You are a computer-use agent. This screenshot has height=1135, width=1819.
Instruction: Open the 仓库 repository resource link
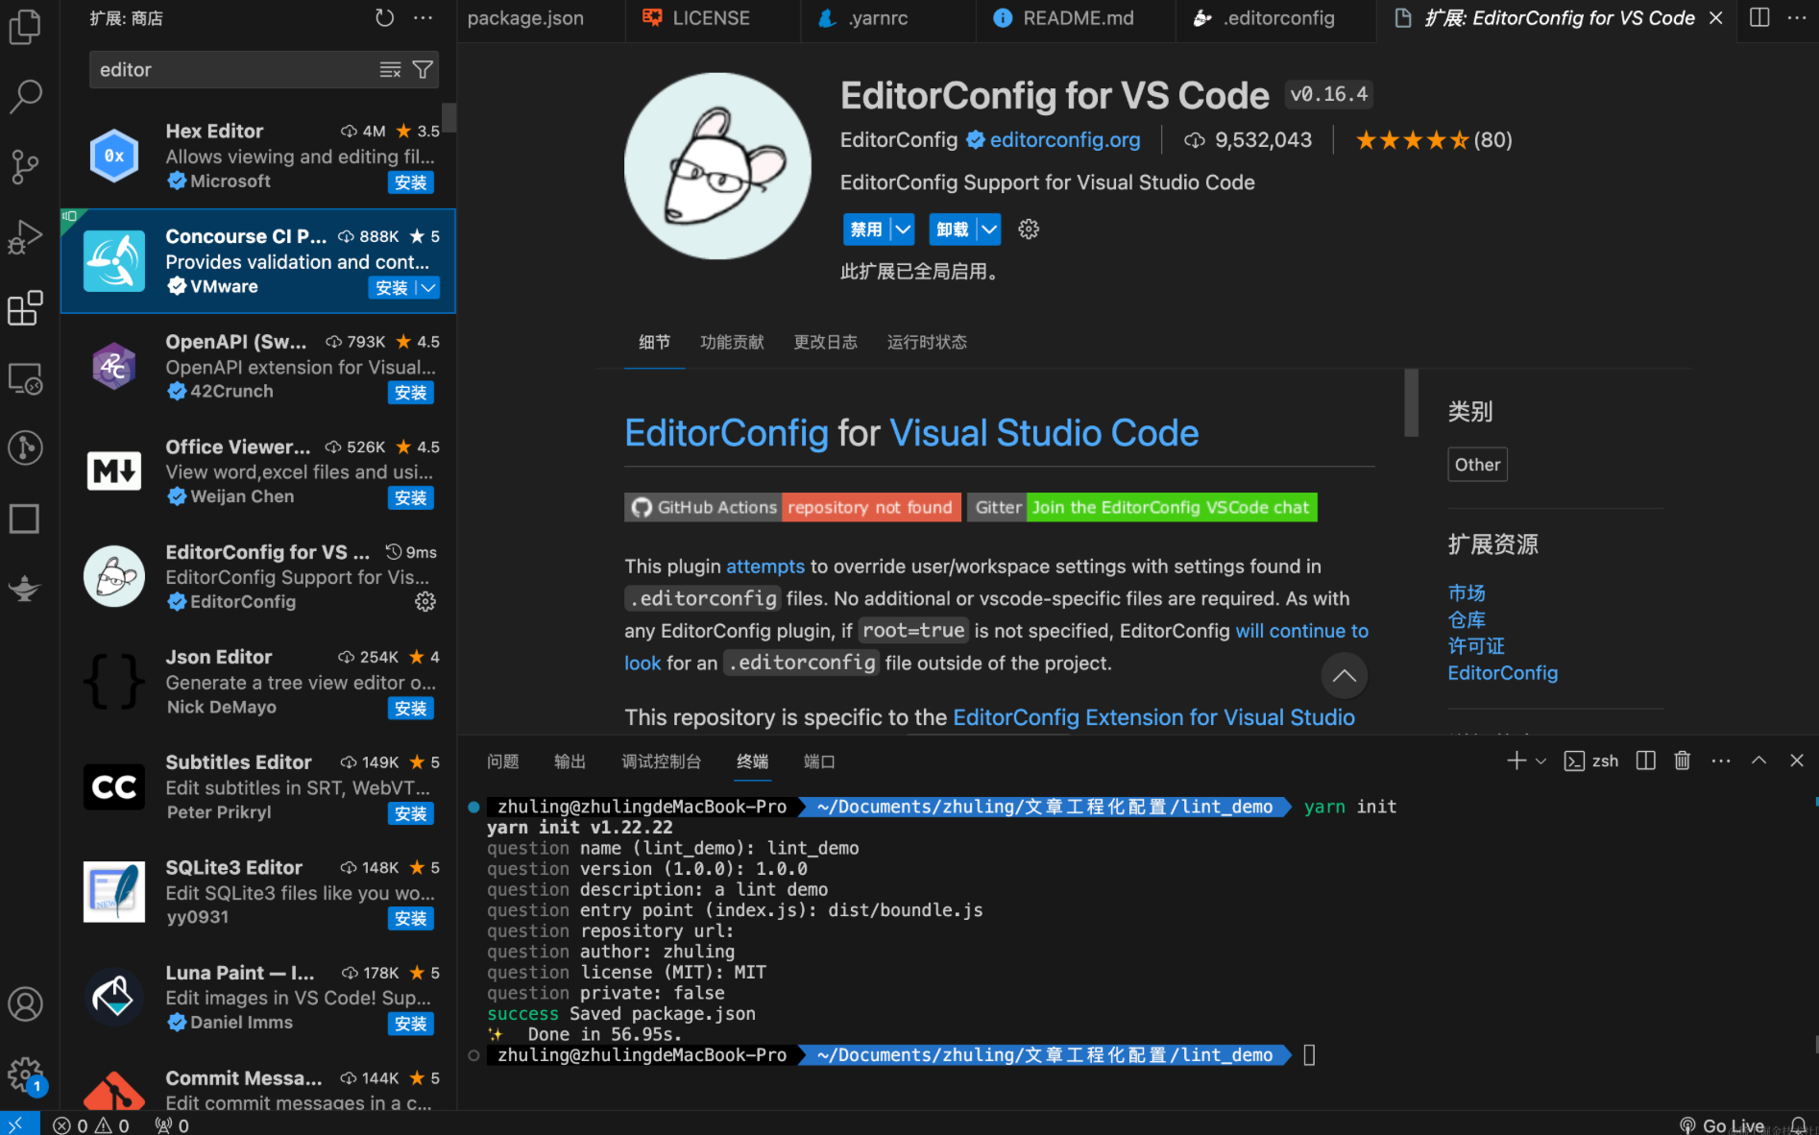coord(1467,620)
